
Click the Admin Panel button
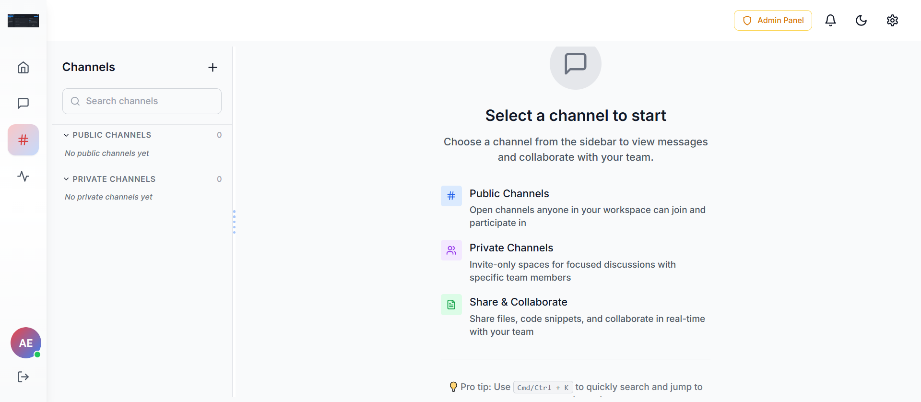tap(772, 20)
